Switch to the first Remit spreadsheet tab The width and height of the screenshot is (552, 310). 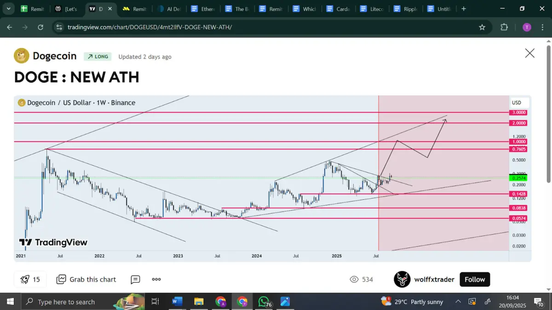(x=33, y=9)
